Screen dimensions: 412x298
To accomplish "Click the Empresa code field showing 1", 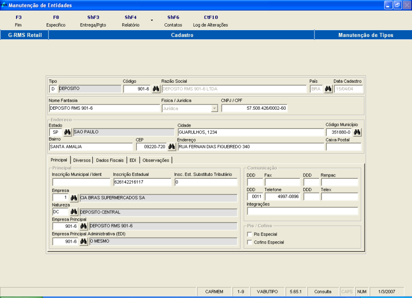I will (x=60, y=197).
